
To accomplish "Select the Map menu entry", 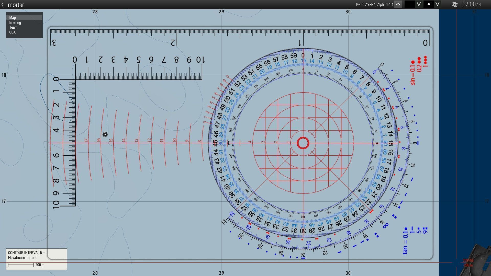I will [13, 18].
